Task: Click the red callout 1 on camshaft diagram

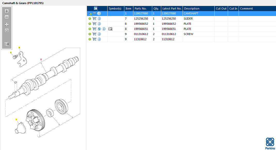Action: click(41, 60)
